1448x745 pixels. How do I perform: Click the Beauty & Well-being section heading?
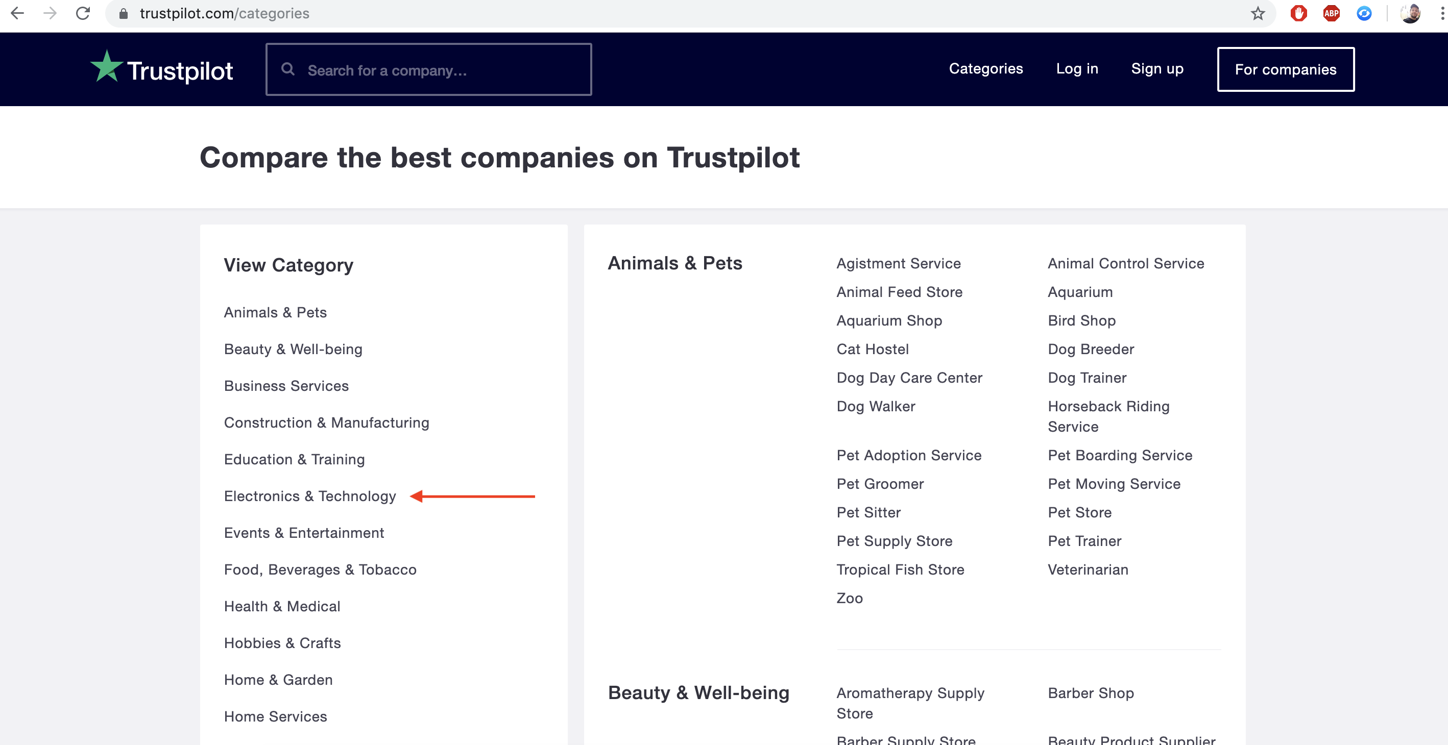698,693
